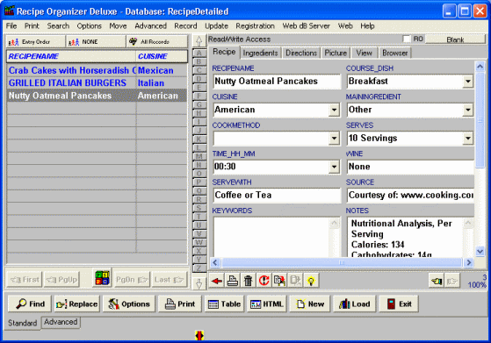
Task: Click the Blank button
Action: 455,39
